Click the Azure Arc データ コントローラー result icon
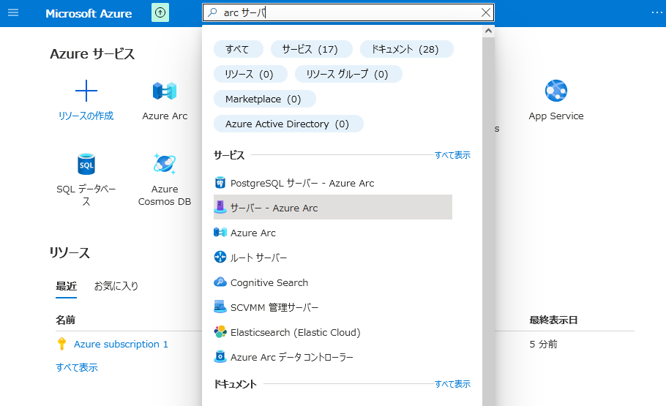 [220, 356]
